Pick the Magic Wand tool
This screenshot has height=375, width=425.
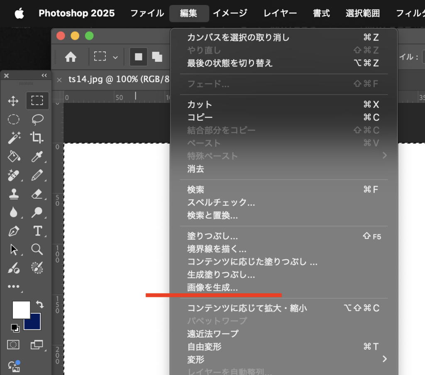(x=14, y=137)
